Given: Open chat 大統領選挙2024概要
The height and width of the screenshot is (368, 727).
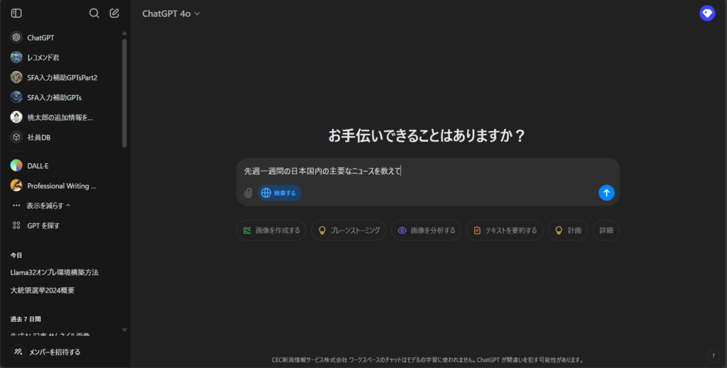Looking at the screenshot, I should coord(43,291).
